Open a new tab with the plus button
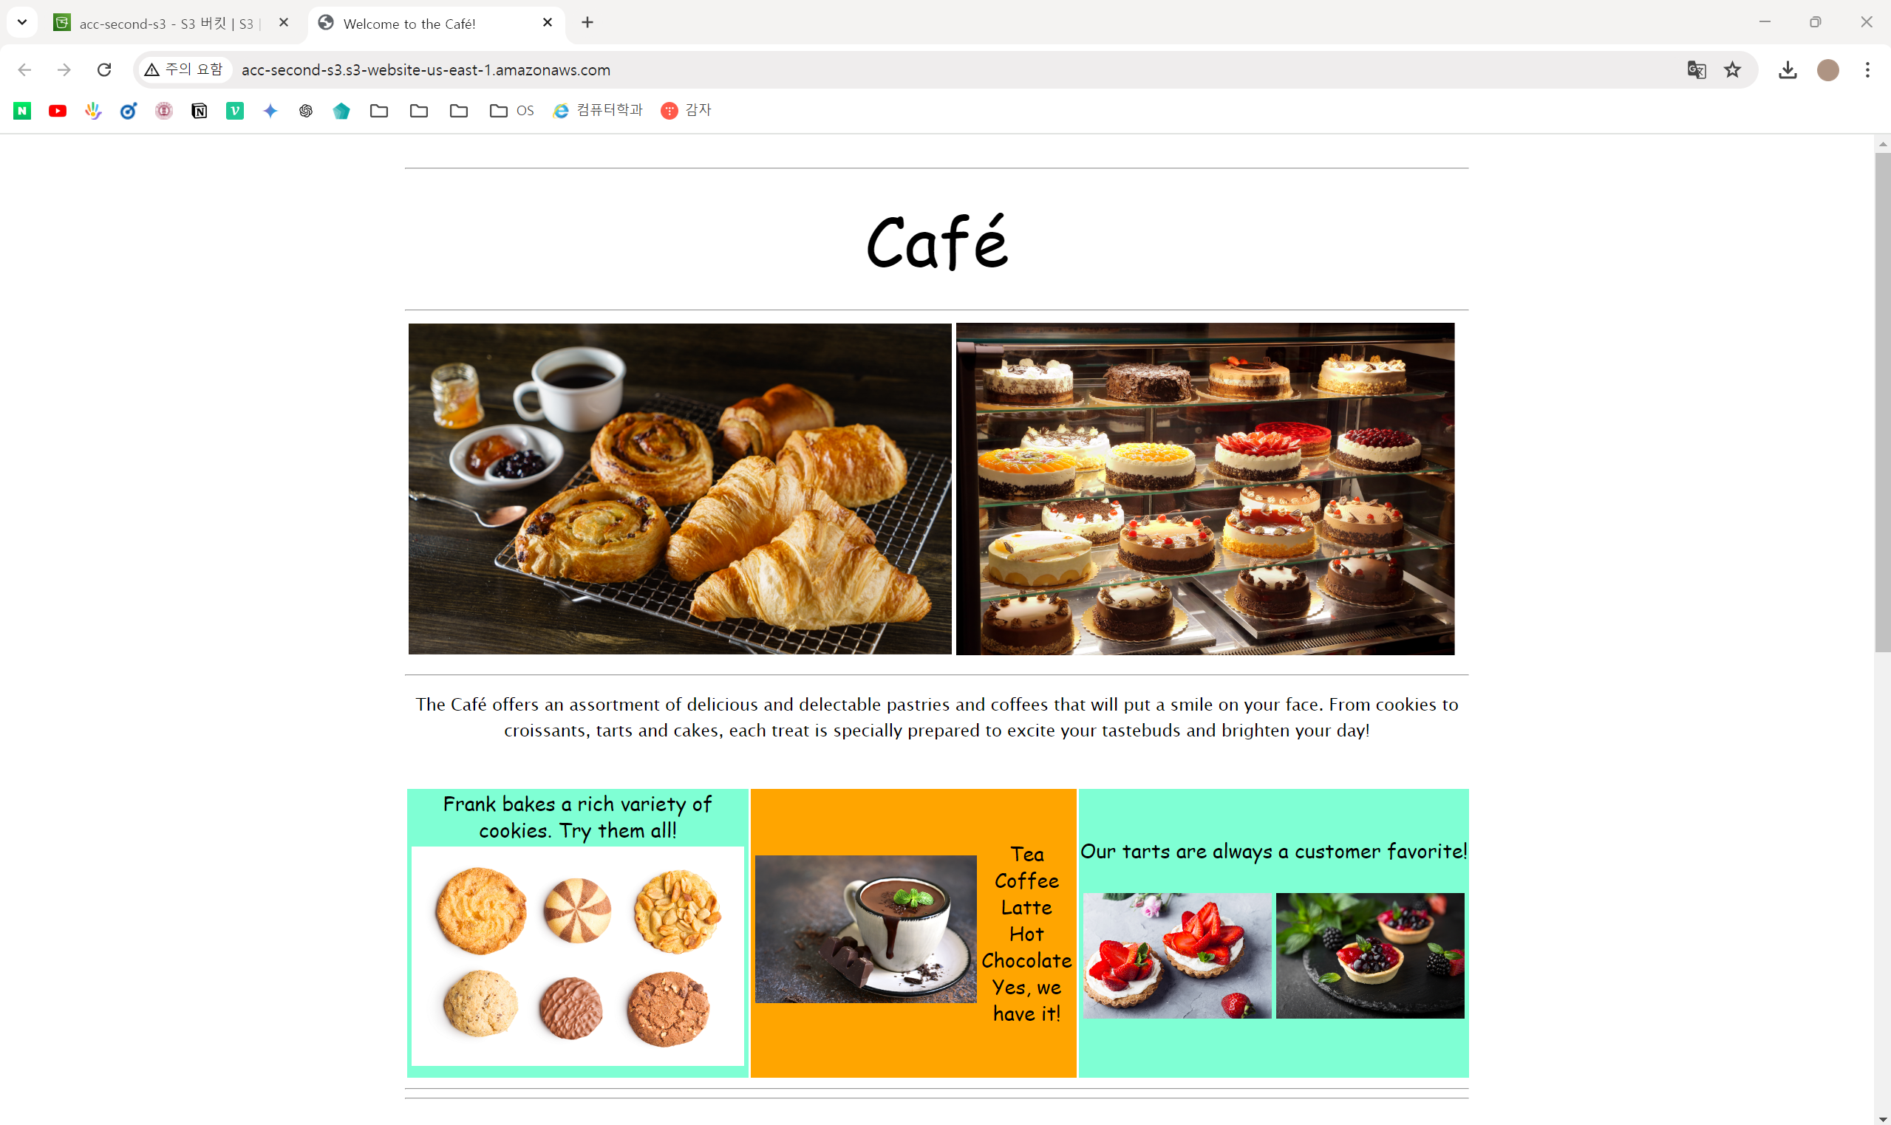 click(x=587, y=23)
